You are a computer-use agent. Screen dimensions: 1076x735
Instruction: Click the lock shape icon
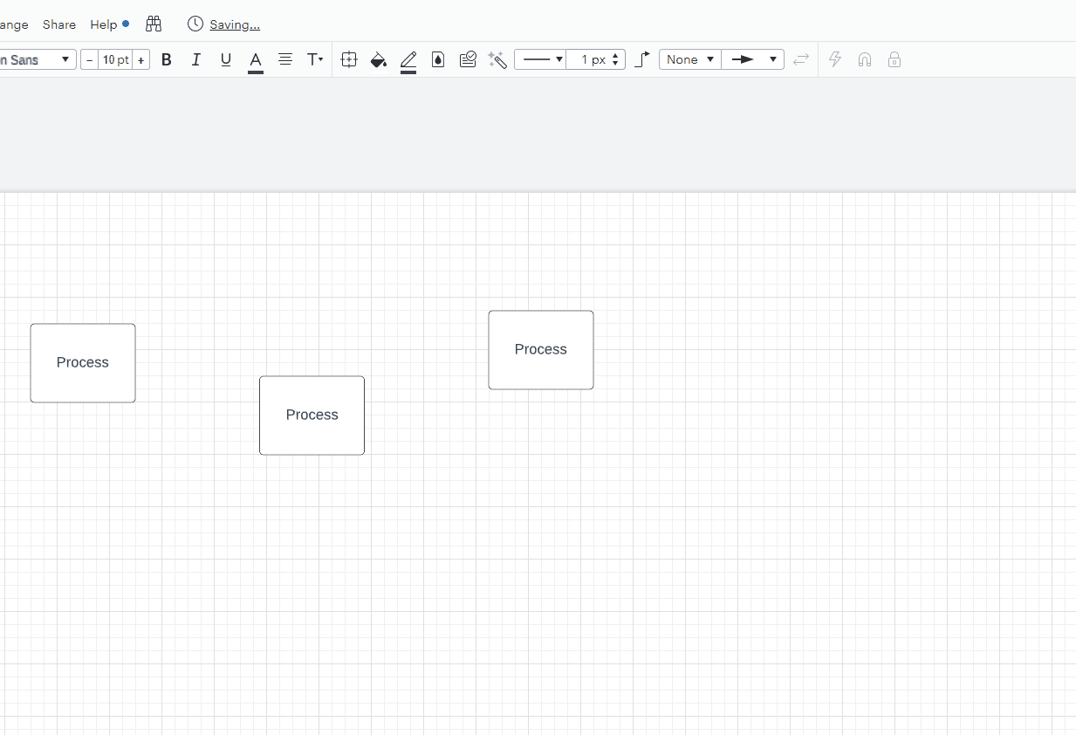click(894, 59)
